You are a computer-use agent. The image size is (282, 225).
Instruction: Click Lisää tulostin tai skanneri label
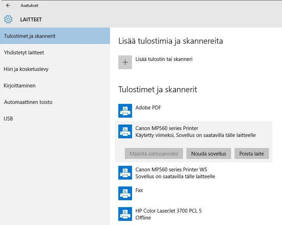pos(164,59)
